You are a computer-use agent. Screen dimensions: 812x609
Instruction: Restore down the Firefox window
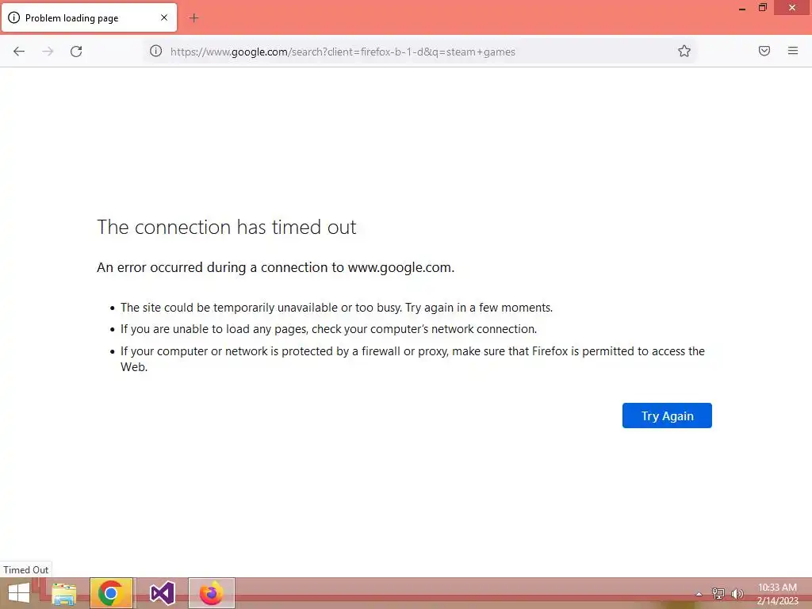763,8
